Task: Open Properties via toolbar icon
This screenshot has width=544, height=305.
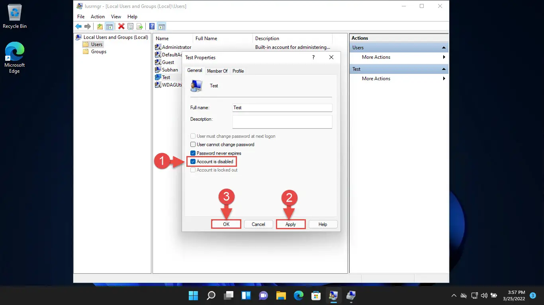Action: (131, 27)
